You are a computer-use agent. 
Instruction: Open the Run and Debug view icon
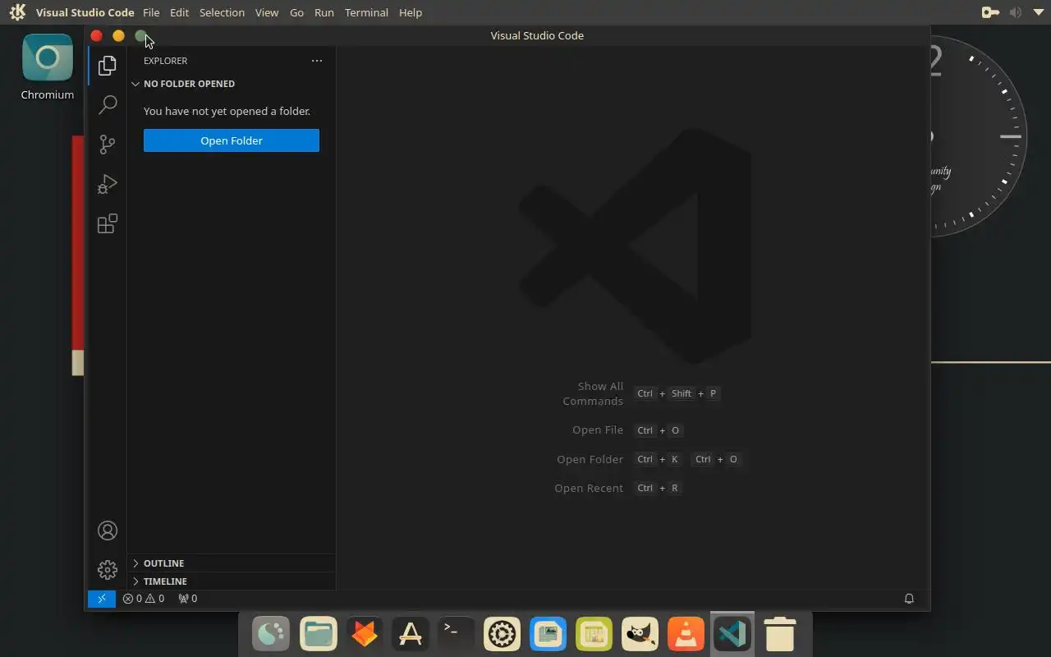tap(108, 184)
